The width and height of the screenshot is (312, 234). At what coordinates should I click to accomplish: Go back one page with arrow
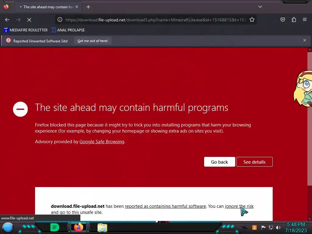pyautogui.click(x=7, y=20)
